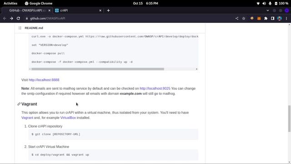This screenshot has height=164, width=291.
Task: Open the clock showing Oct 15 6:35 PM
Action: coord(145,3)
